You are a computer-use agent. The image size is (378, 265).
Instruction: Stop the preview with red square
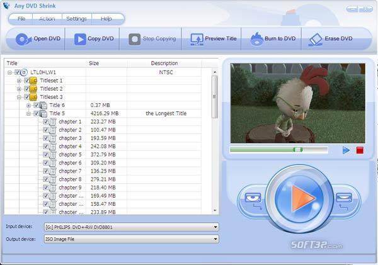point(360,150)
